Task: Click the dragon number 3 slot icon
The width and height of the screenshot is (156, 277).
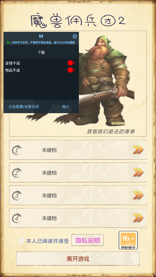Action: point(17,195)
